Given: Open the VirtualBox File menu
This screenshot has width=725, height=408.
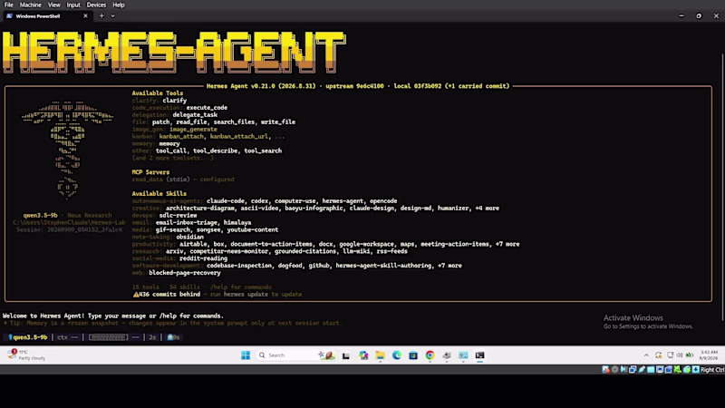Looking at the screenshot, I should point(9,5).
